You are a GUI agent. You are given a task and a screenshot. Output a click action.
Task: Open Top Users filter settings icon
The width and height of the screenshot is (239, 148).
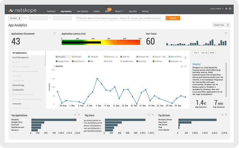tap(149, 115)
